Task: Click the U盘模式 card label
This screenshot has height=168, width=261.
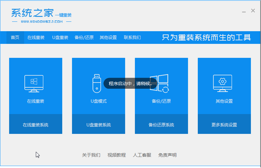Action: pos(98,101)
